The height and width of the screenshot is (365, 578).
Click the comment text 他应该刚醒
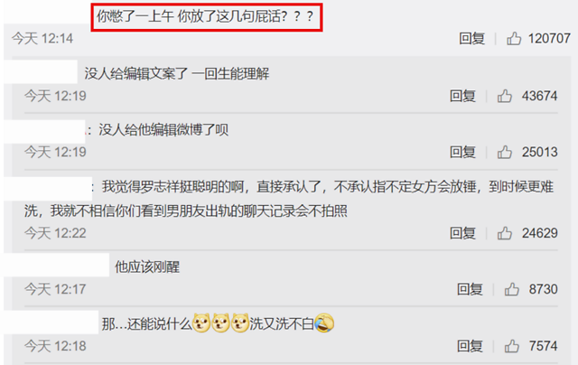147,267
